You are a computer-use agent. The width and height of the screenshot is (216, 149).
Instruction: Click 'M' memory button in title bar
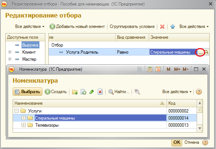pos(169,69)
